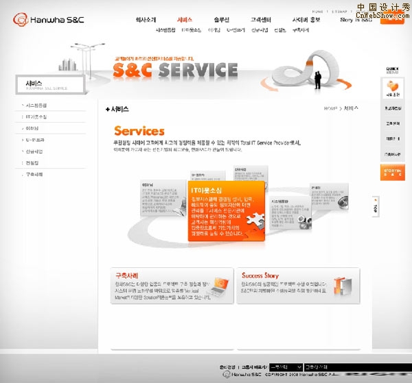
Task: Click the TOP button to return up
Action: click(x=375, y=207)
